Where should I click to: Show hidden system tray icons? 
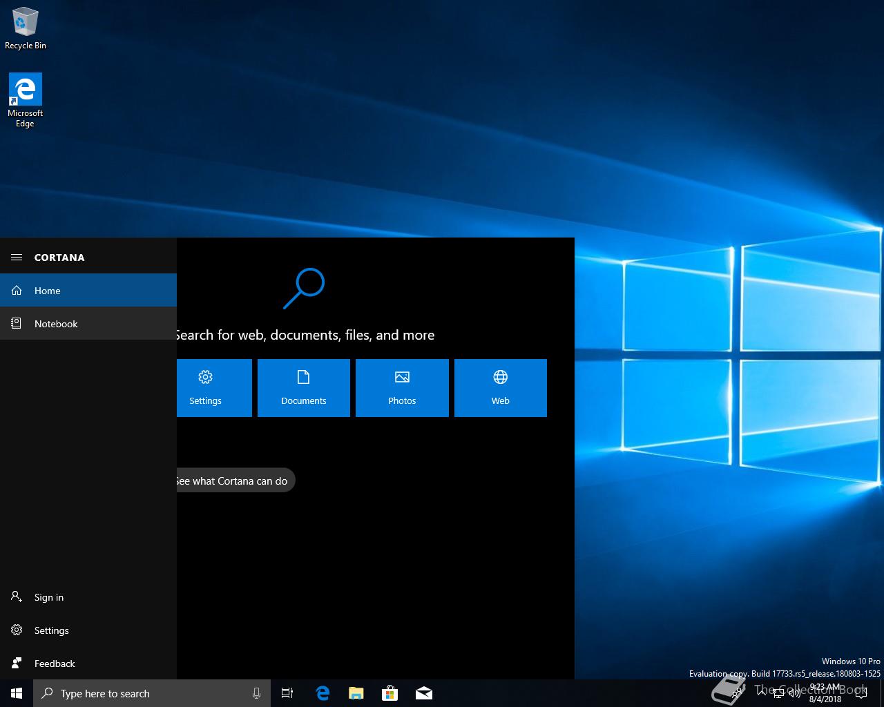[x=761, y=693]
